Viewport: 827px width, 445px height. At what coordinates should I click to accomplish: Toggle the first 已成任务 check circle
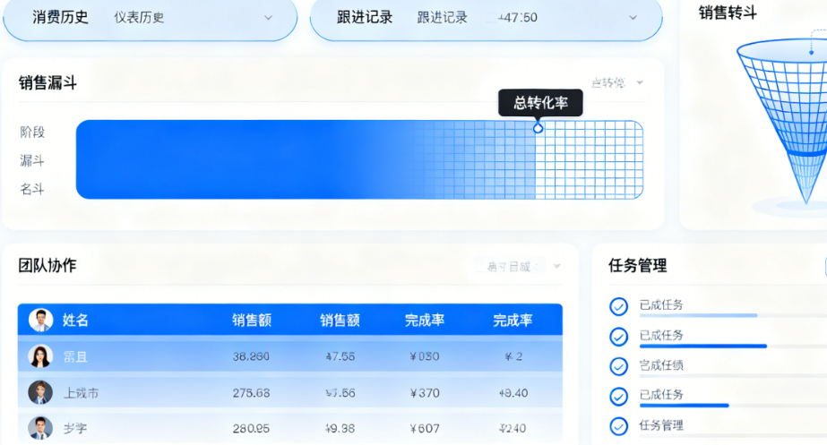pos(618,306)
